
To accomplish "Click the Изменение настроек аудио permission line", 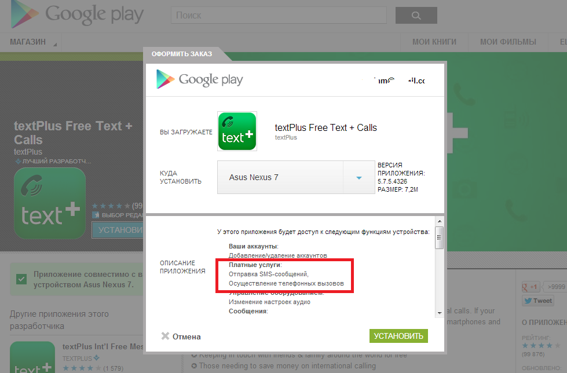I will (x=269, y=302).
